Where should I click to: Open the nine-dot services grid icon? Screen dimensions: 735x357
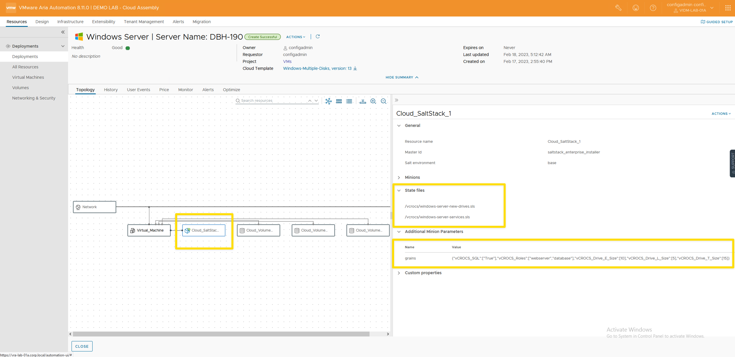click(x=728, y=8)
